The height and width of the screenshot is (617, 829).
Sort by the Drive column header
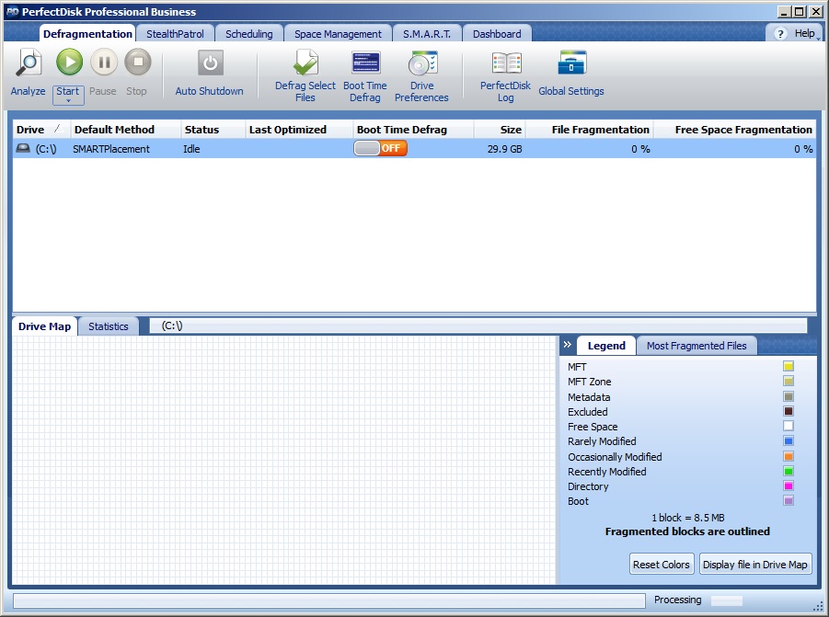(41, 130)
